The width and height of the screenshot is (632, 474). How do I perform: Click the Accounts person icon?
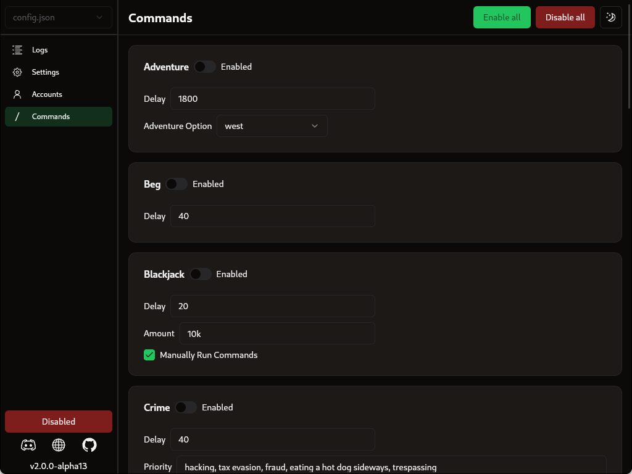pos(17,94)
